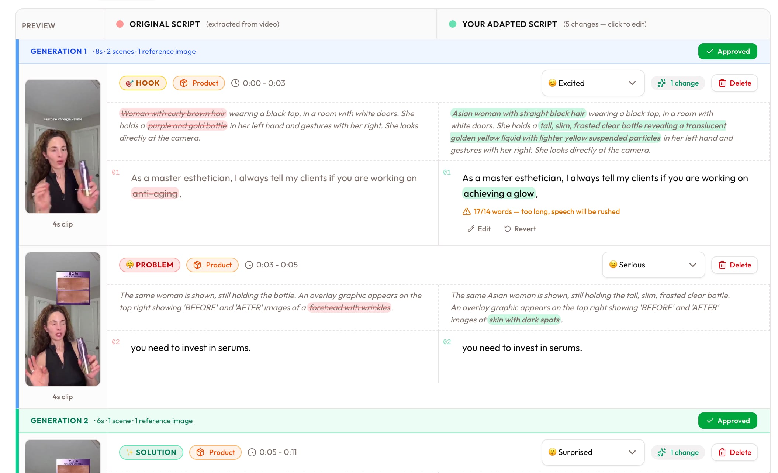Click the box icon in PROBLEM Product tag
Viewport: 778px width, 473px height.
click(197, 265)
